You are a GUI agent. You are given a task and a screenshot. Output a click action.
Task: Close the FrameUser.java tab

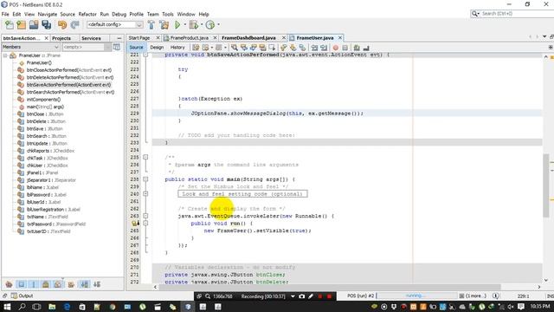(x=340, y=37)
